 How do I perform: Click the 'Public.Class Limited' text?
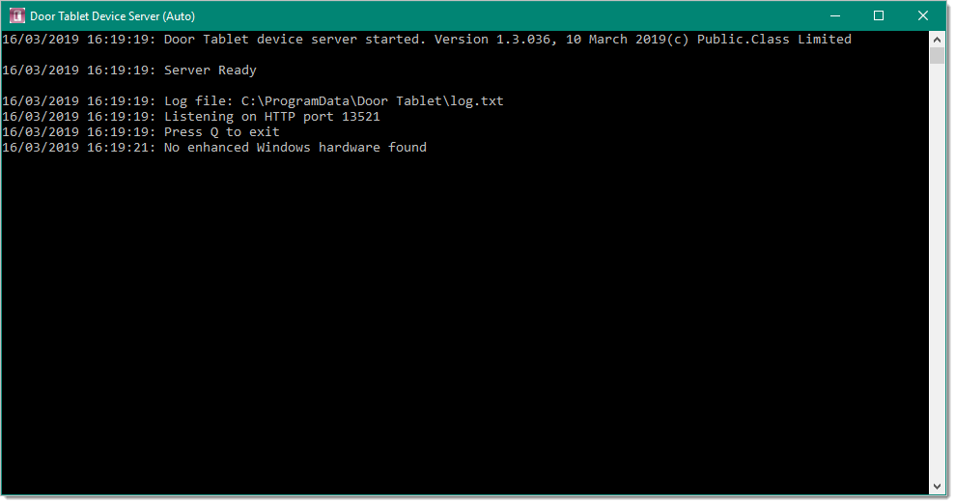(774, 40)
